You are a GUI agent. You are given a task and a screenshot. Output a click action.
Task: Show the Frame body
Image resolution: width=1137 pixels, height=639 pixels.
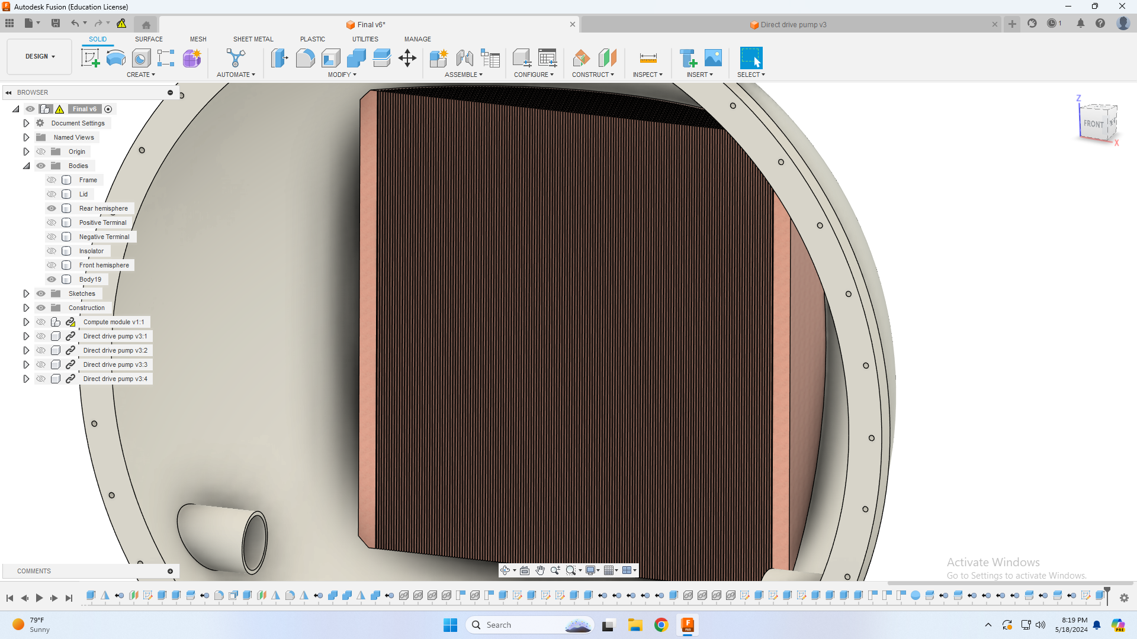(x=52, y=180)
